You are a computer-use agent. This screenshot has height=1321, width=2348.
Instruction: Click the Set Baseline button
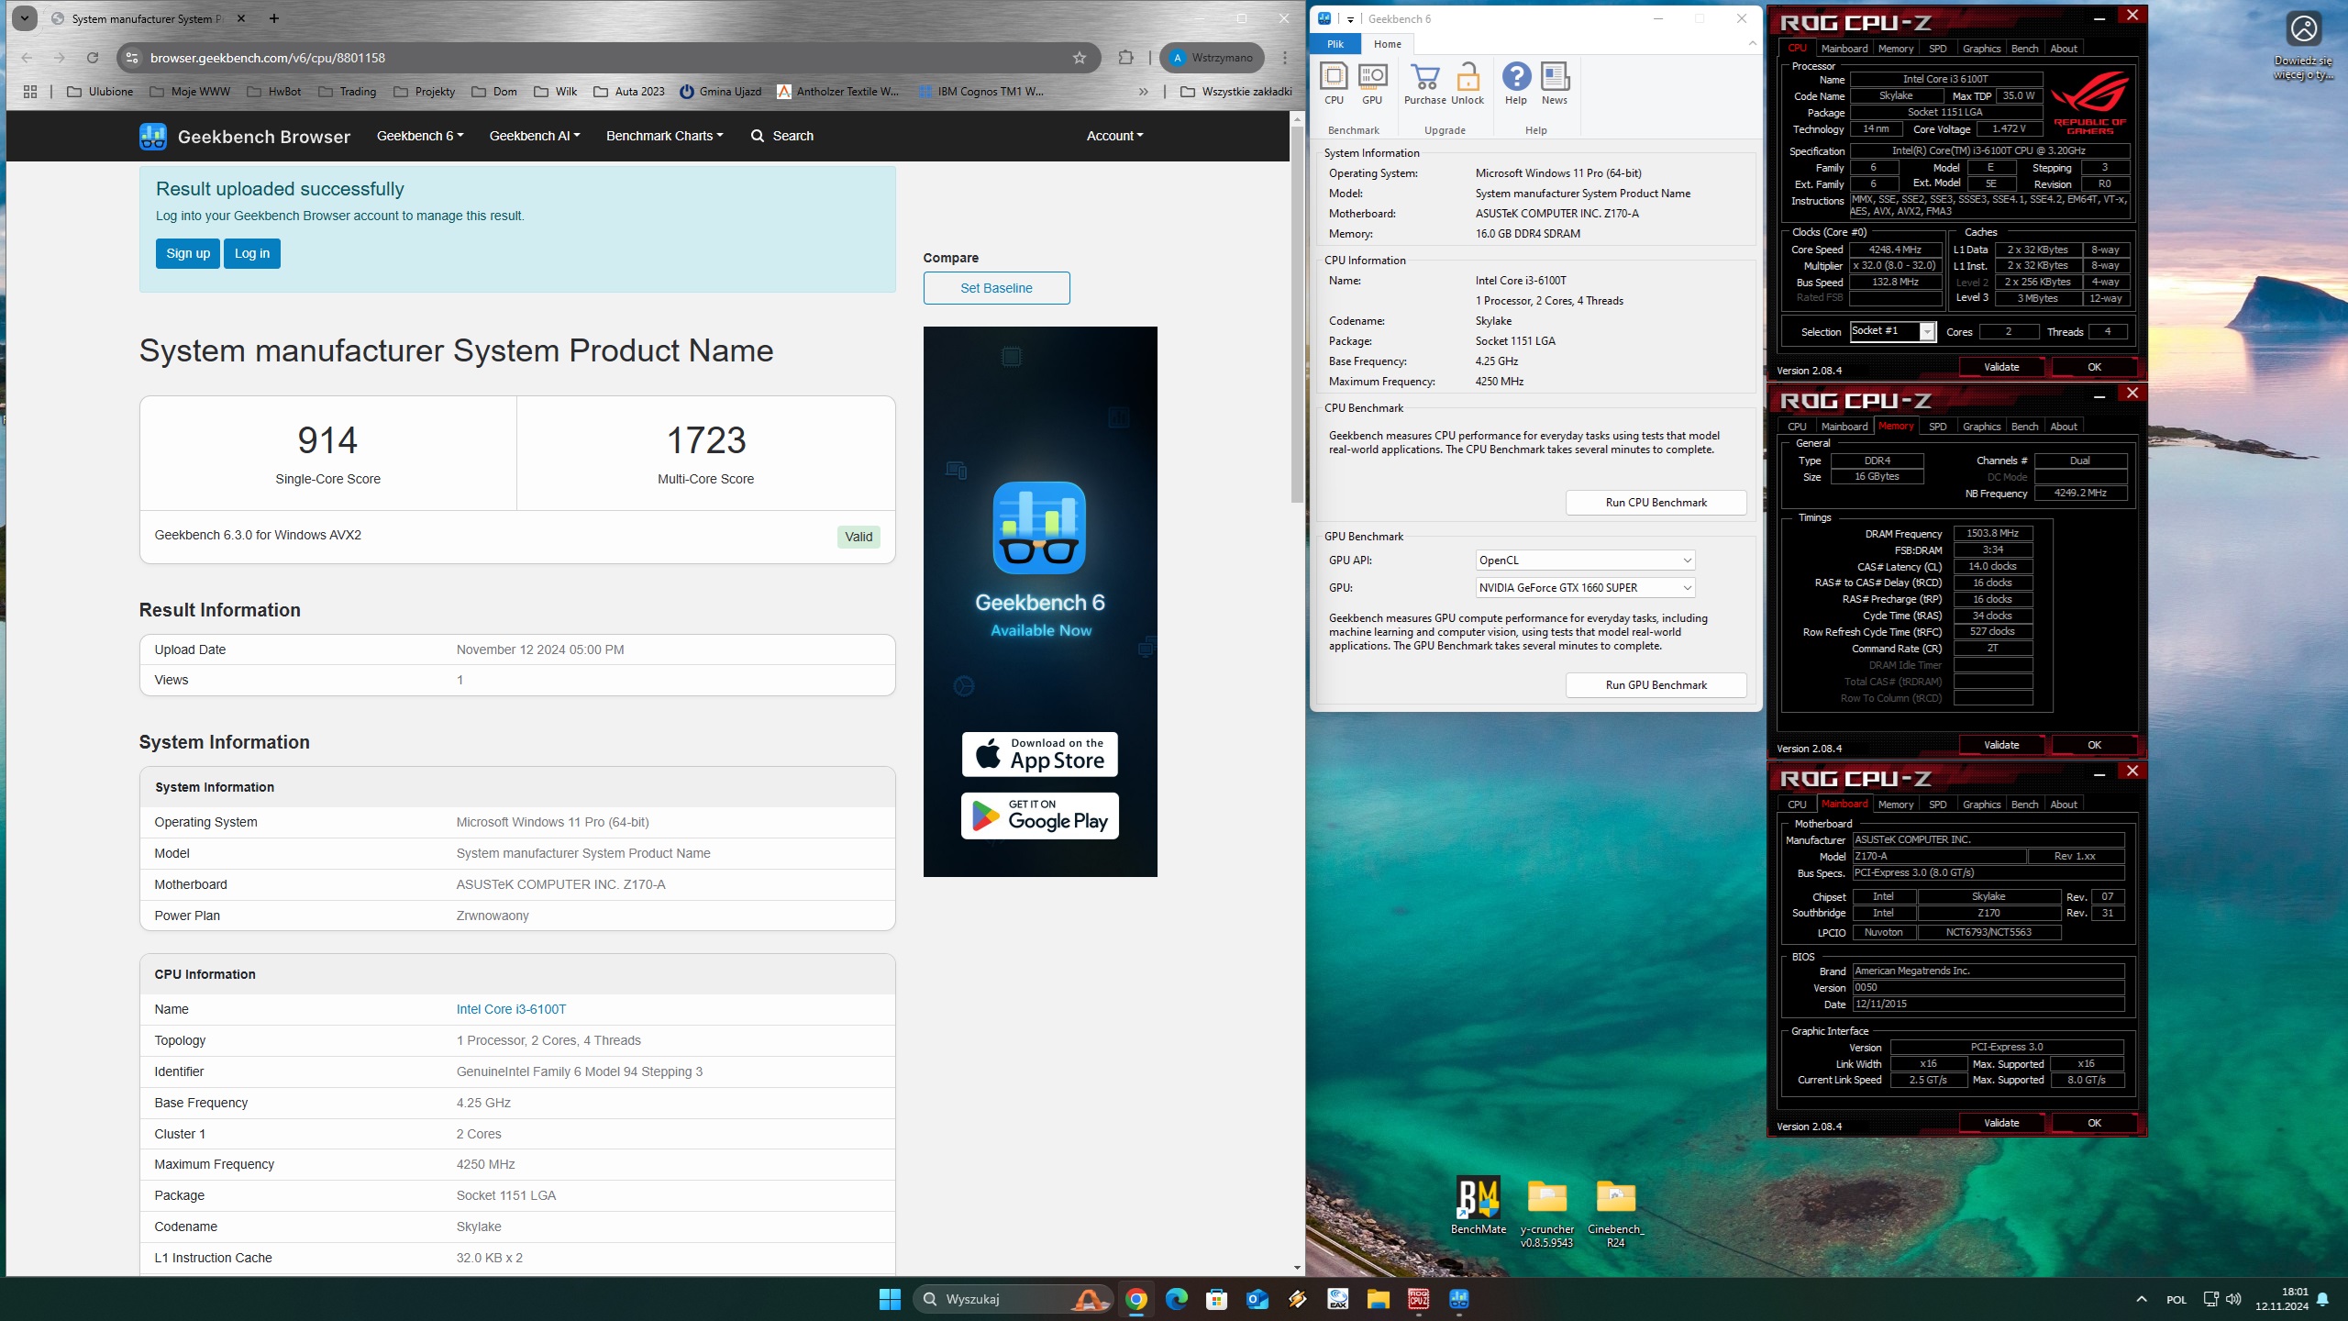coord(996,288)
